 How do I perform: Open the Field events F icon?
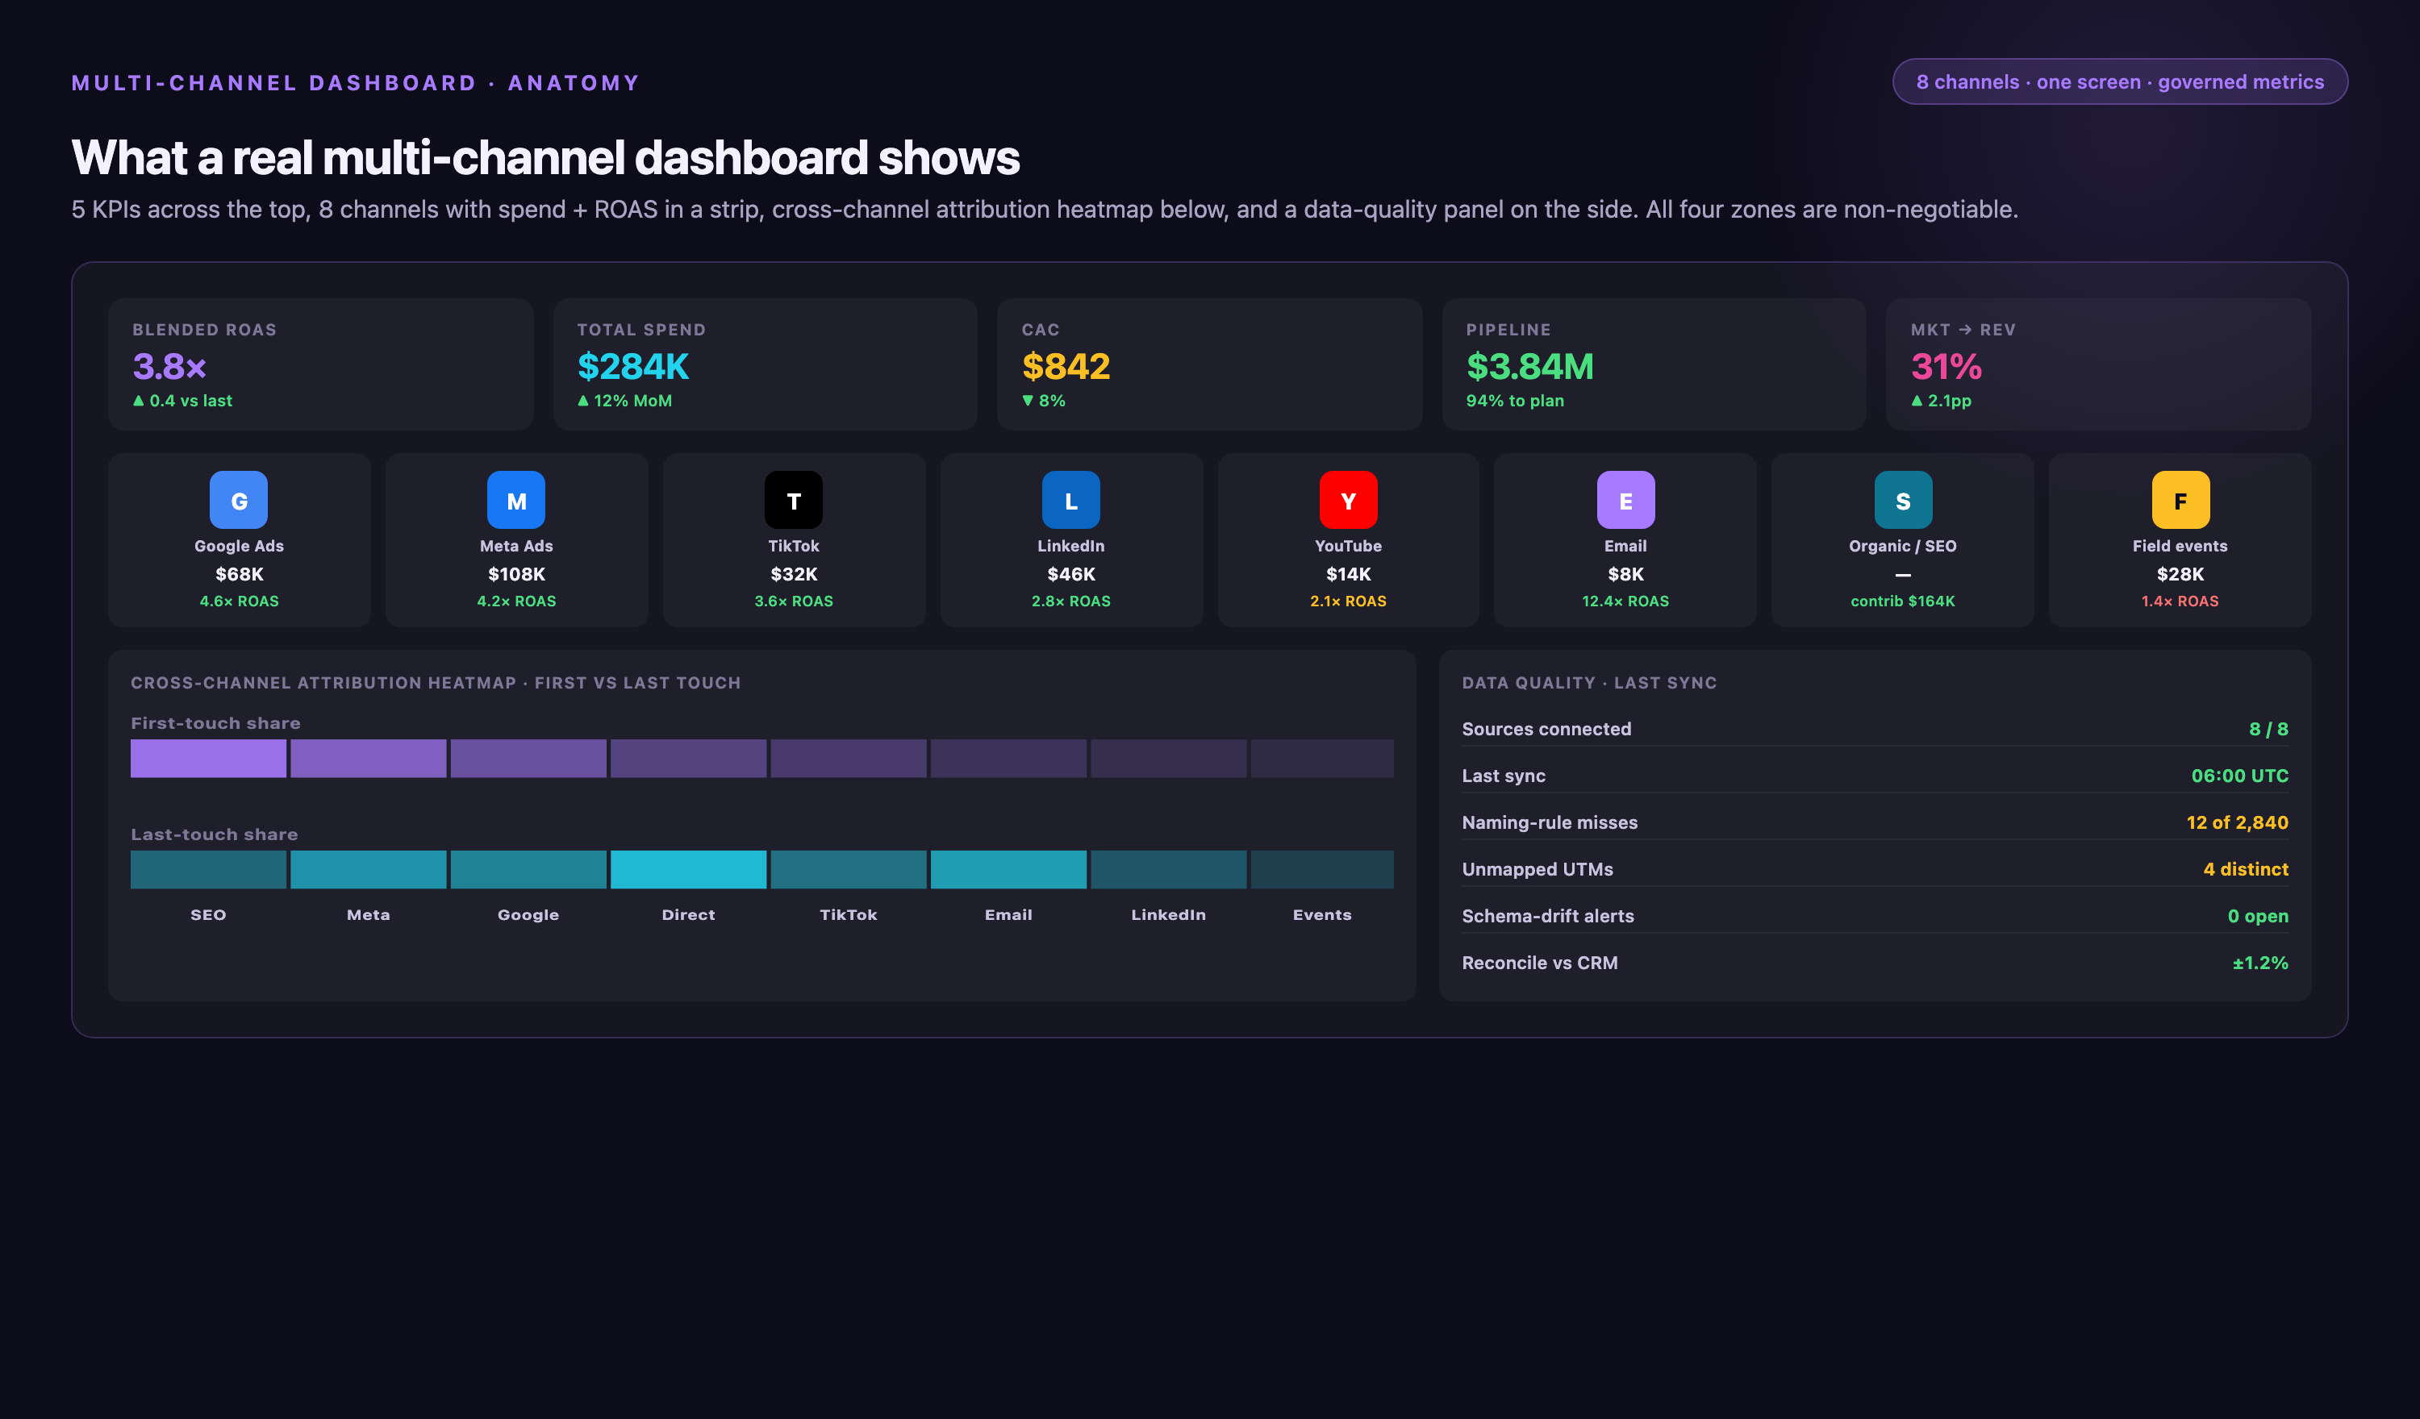point(2181,500)
